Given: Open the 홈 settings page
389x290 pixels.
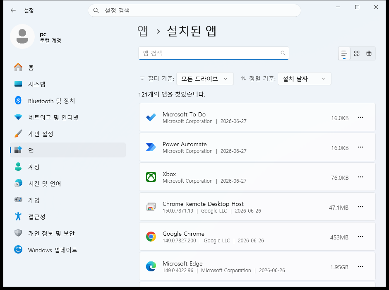Looking at the screenshot, I should [x=68, y=68].
